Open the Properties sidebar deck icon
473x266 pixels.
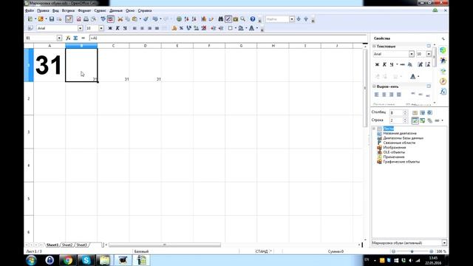[443, 50]
